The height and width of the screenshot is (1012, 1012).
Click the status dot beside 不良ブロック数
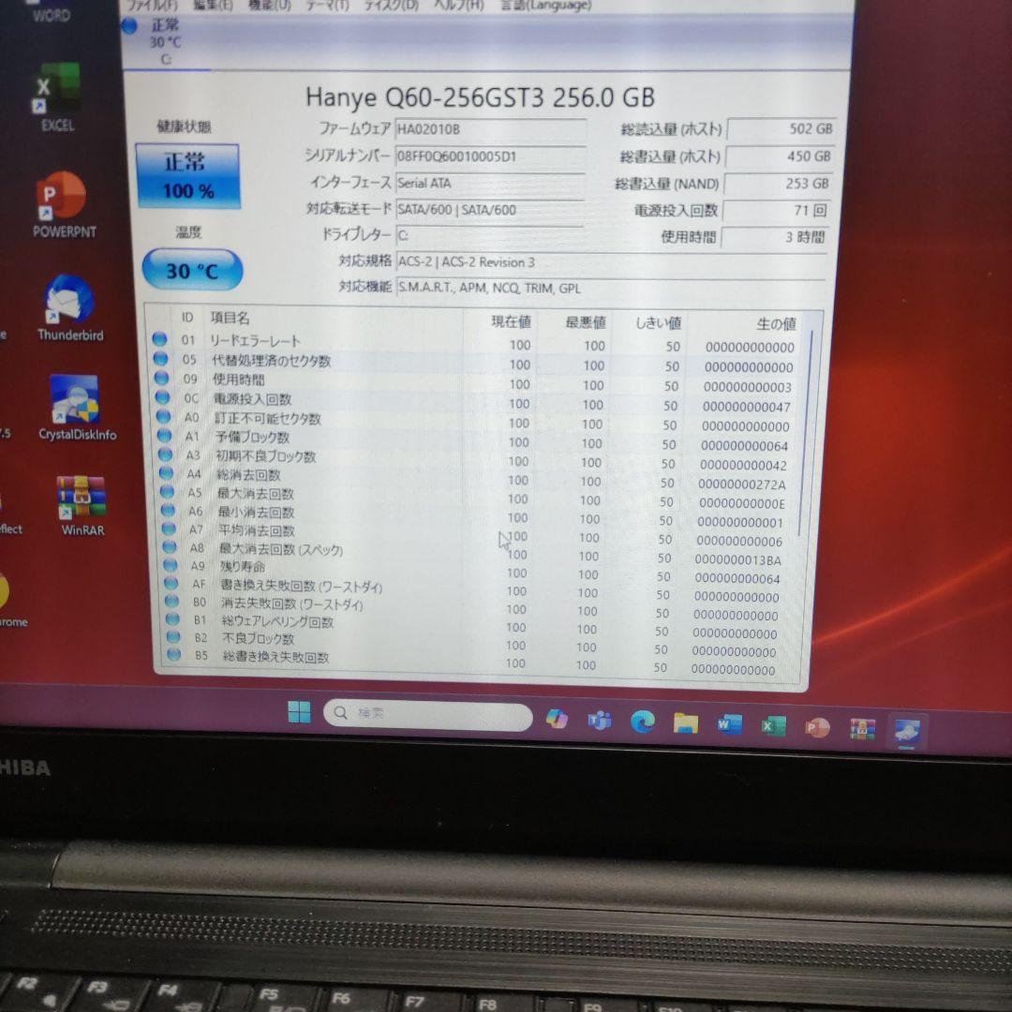pos(173,635)
